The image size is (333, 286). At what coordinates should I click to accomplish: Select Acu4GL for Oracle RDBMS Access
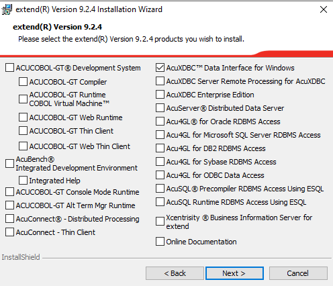pos(160,122)
